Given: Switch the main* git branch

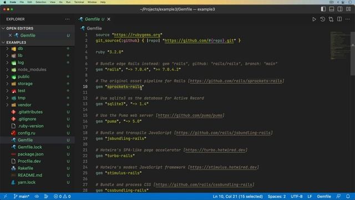Looking at the screenshot, I should (22, 196).
